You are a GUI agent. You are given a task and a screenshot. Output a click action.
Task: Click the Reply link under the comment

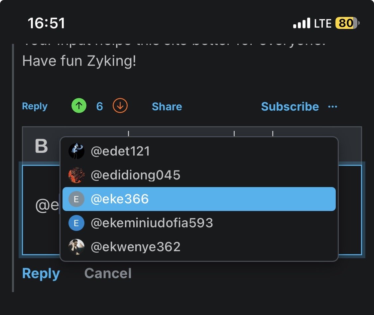[35, 106]
